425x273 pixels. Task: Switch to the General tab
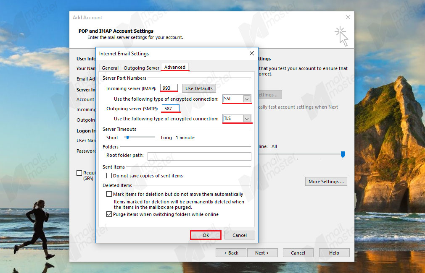click(x=110, y=68)
